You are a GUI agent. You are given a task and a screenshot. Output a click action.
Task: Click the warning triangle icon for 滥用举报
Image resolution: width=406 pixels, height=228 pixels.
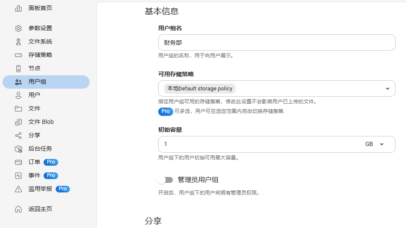18,189
